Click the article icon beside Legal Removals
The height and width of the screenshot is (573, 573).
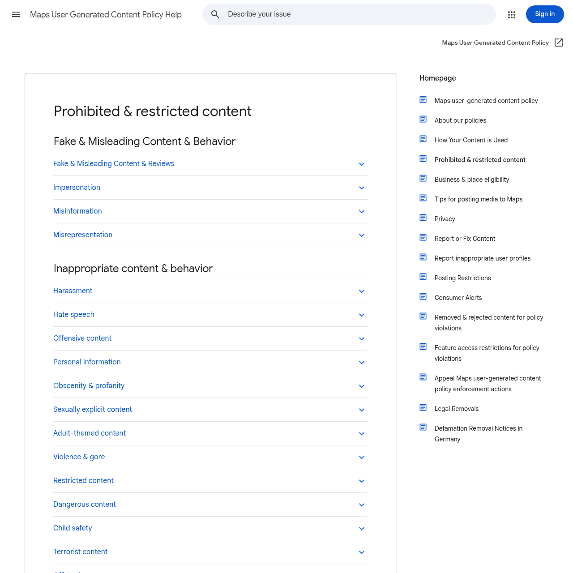pos(423,407)
